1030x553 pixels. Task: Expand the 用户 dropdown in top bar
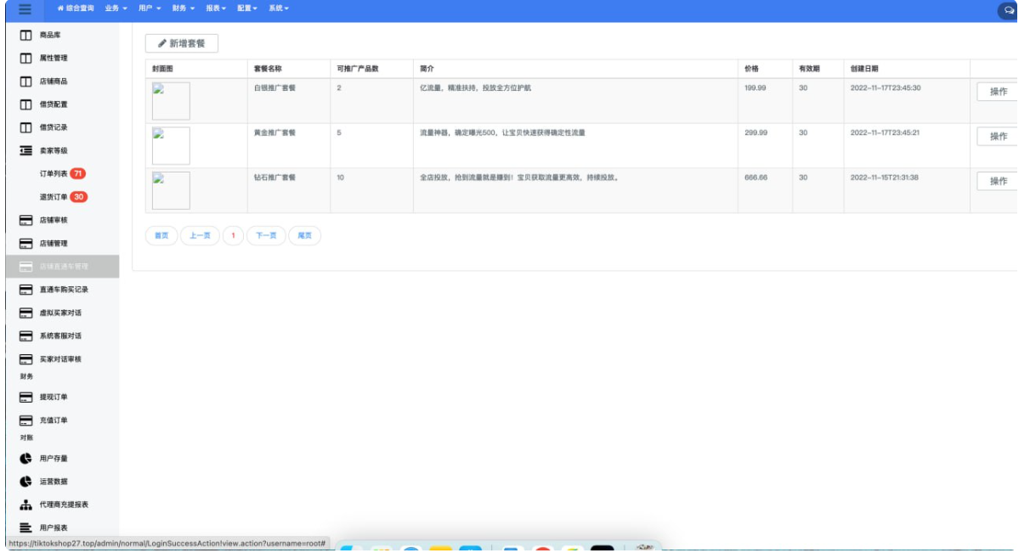(x=149, y=8)
